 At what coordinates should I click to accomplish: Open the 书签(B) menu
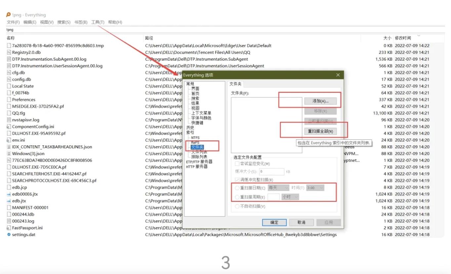click(x=81, y=22)
